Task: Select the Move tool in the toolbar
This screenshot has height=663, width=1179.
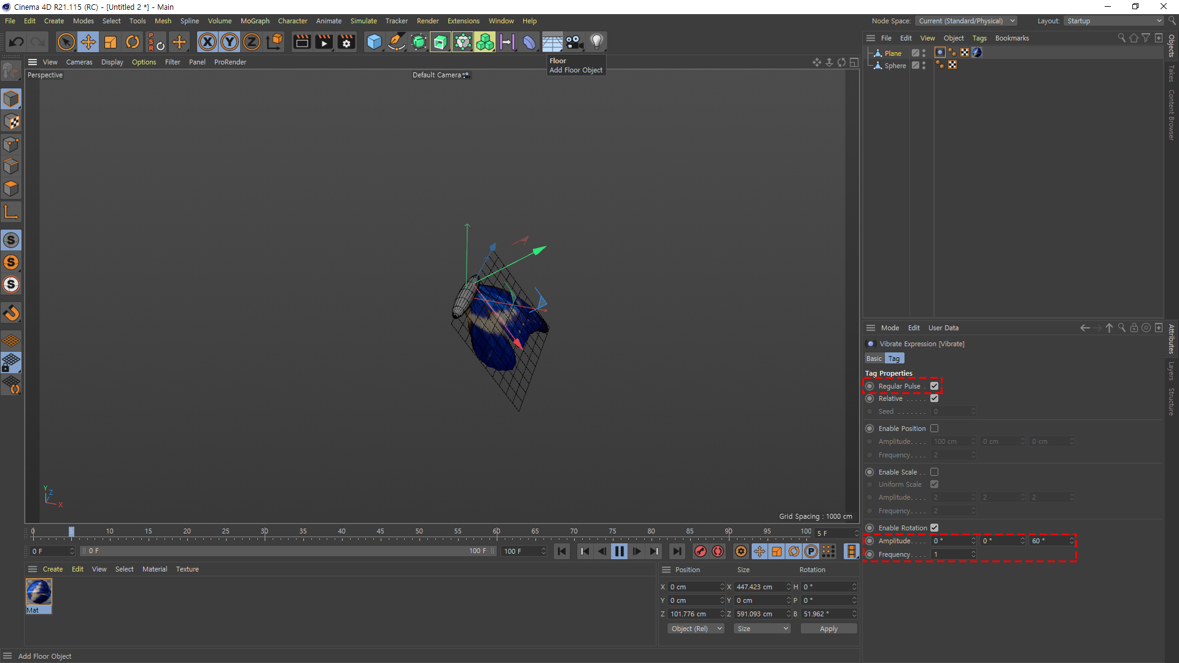Action: point(88,42)
